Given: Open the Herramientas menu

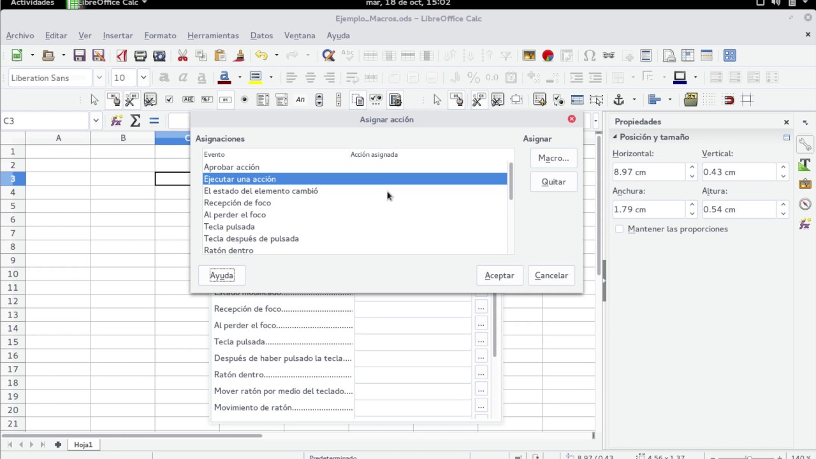Looking at the screenshot, I should (213, 36).
